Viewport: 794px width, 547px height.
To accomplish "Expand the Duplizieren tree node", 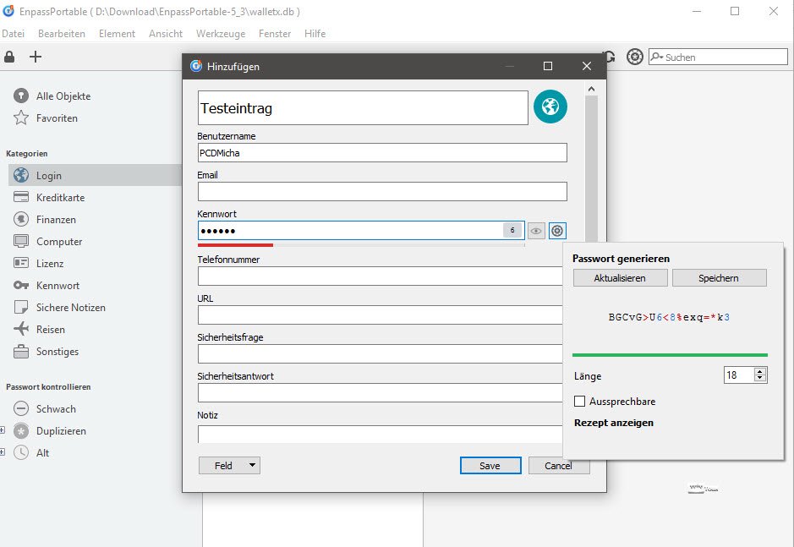I will [x=3, y=431].
